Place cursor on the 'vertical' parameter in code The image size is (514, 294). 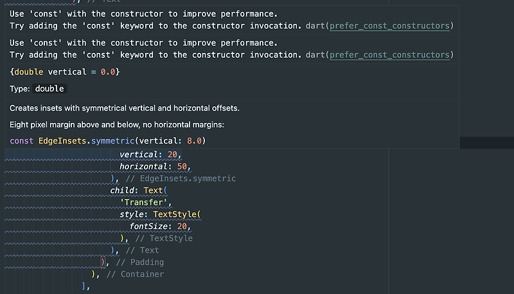(x=139, y=154)
